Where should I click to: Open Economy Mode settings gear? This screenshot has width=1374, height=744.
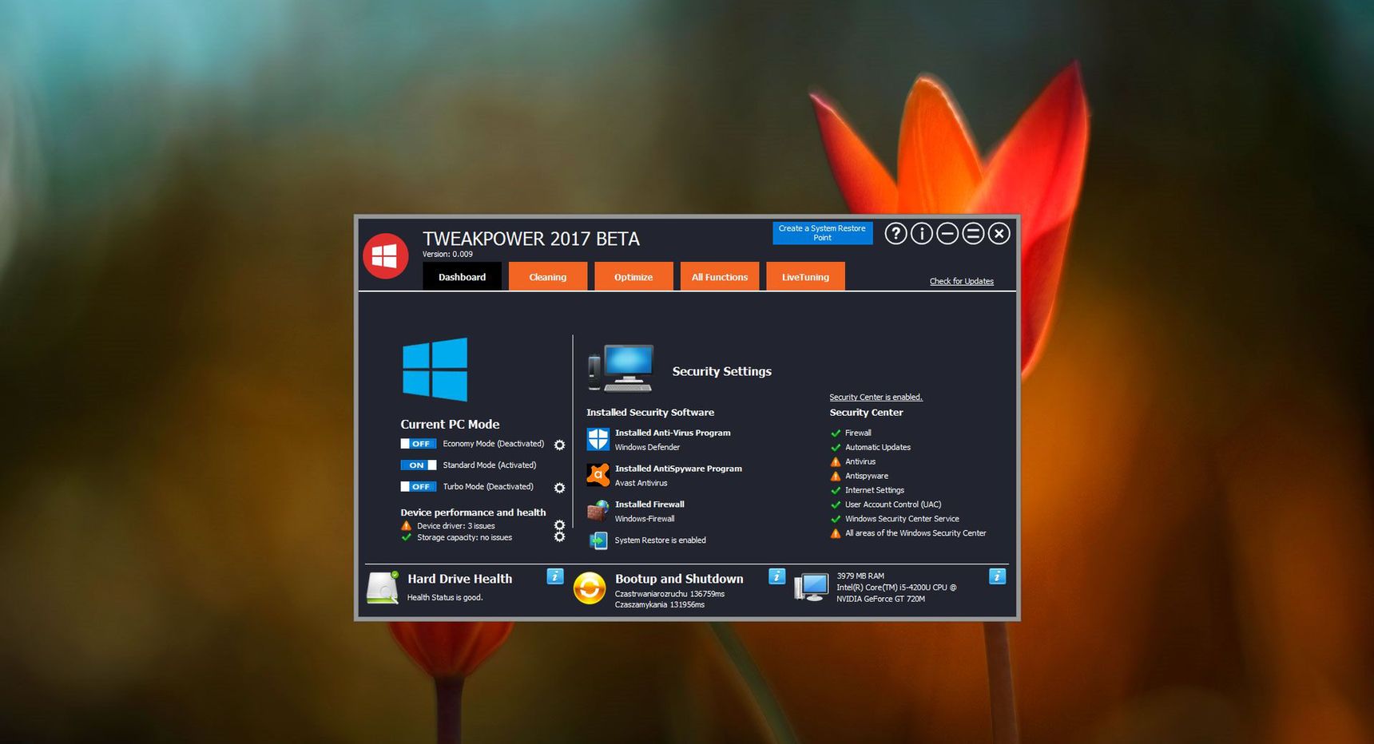tap(559, 445)
